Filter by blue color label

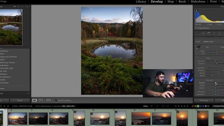pos(201,106)
